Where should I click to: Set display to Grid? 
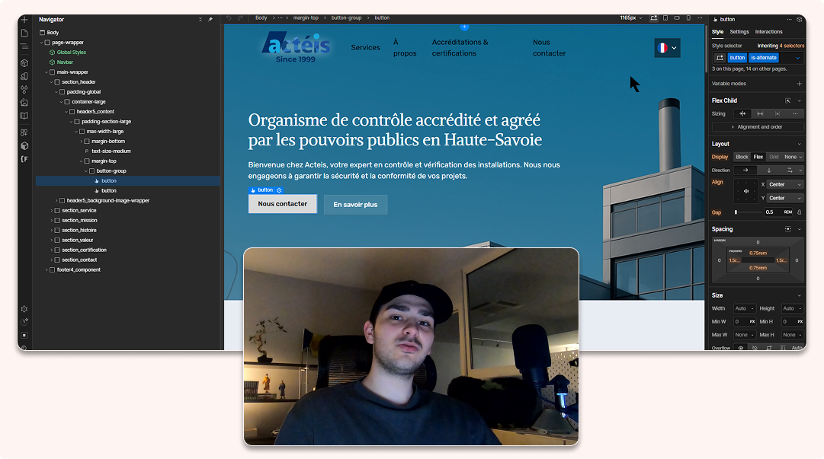click(774, 157)
